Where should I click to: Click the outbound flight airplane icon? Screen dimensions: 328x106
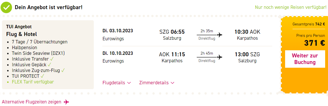(220, 35)
